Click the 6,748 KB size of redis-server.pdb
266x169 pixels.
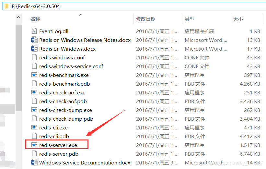pos(250,154)
